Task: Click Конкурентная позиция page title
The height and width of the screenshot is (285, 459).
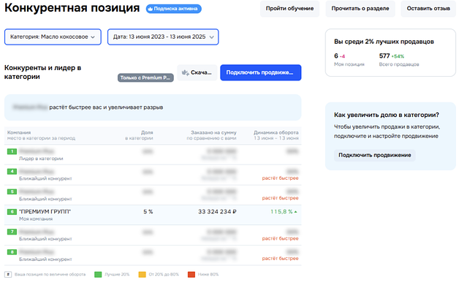Action: pyautogui.click(x=72, y=8)
